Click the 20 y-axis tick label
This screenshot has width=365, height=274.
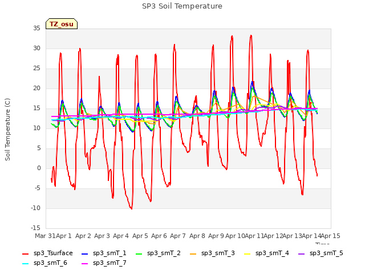(x=36, y=88)
